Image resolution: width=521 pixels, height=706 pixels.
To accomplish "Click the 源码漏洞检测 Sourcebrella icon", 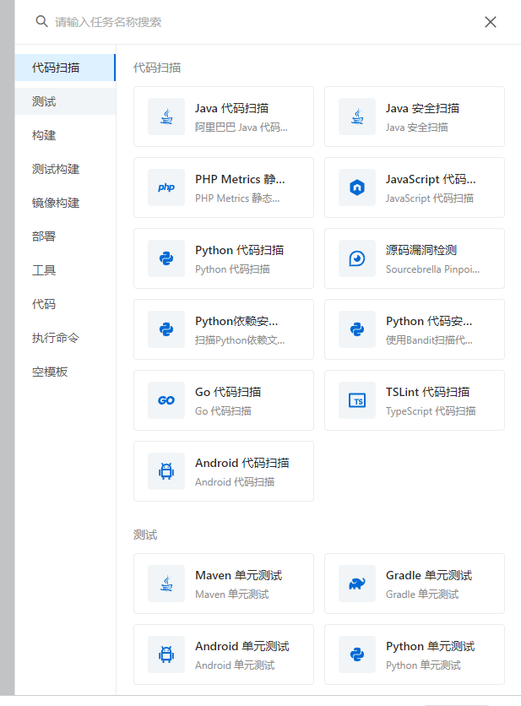I will click(x=357, y=258).
